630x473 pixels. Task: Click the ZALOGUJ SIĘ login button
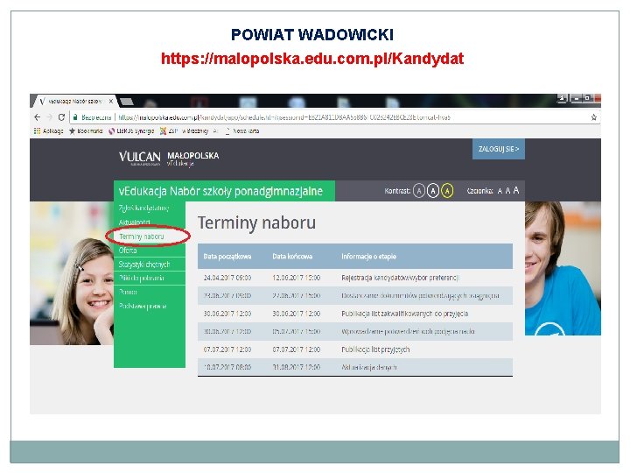click(498, 149)
